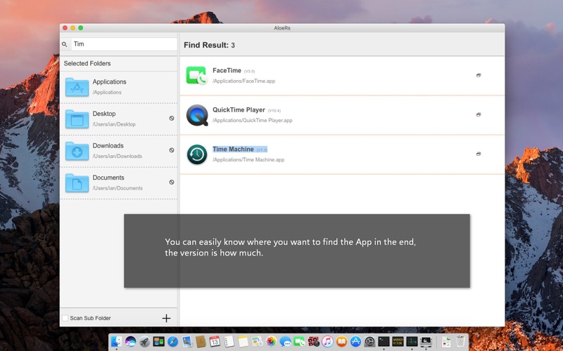Click the search field containing "Tim"
Image resolution: width=563 pixels, height=351 pixels.
[125, 44]
